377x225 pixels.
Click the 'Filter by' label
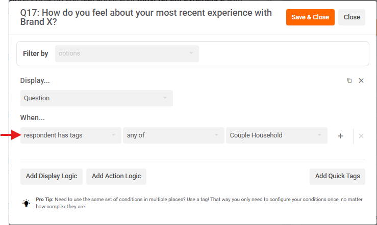(36, 53)
